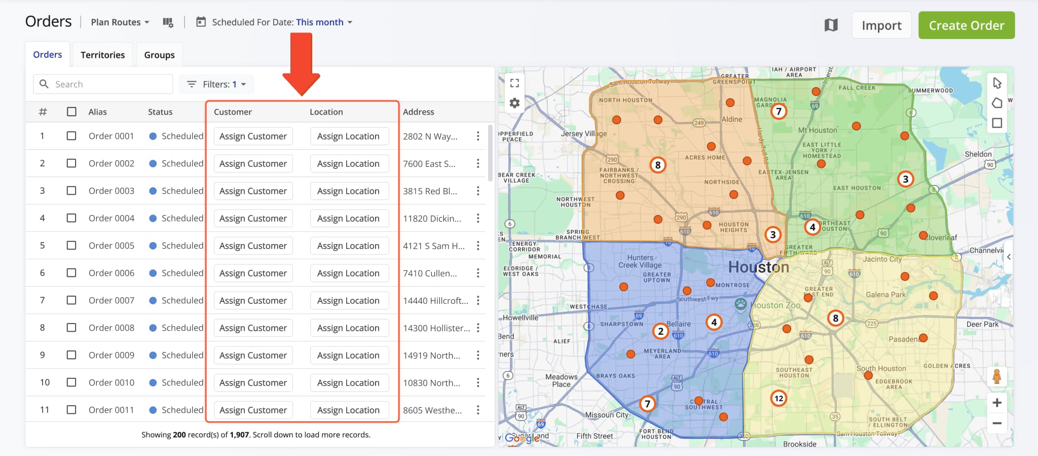This screenshot has width=1038, height=456.
Task: Check the box for Order 0008
Action: (71, 328)
